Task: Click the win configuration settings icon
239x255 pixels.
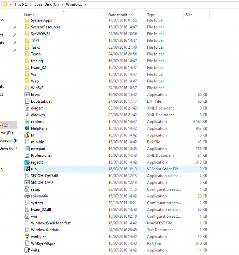Action: coord(27,216)
